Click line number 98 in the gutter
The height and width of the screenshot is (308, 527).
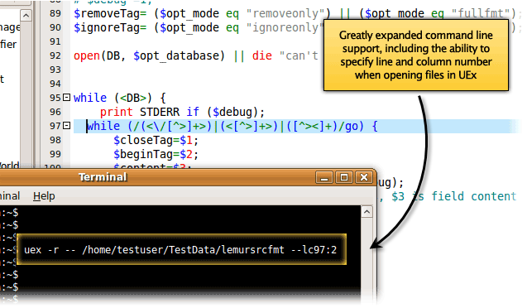pos(55,140)
